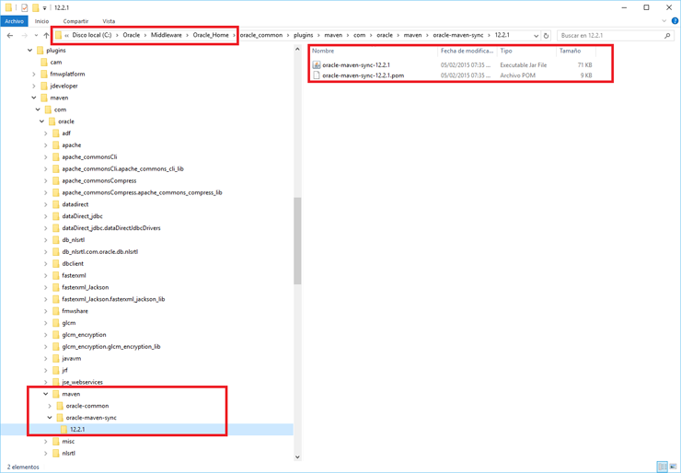
Task: Expand the oracle-common tree node
Action: (50, 406)
